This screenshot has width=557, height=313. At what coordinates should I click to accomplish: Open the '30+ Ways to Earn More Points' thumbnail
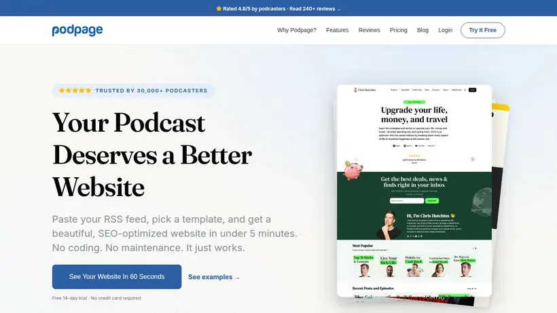[x=465, y=266]
